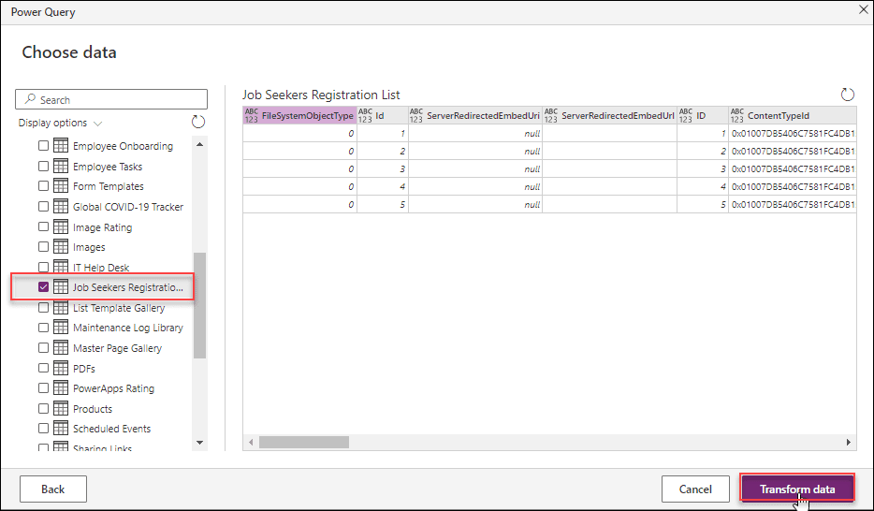Click the Cancel button
This screenshot has width=874, height=511.
(x=695, y=489)
